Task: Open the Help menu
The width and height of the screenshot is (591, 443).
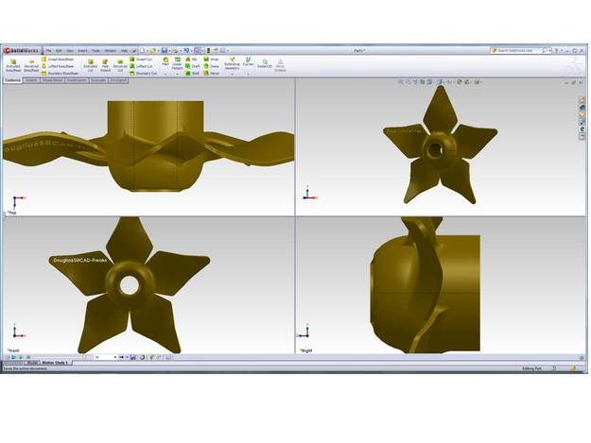Action: pos(124,51)
